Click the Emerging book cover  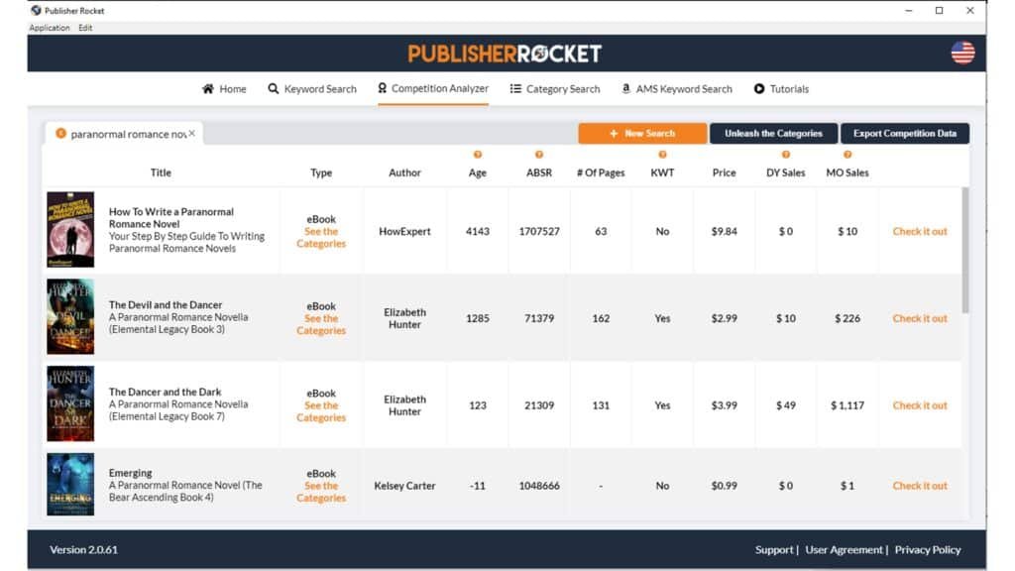pyautogui.click(x=70, y=484)
